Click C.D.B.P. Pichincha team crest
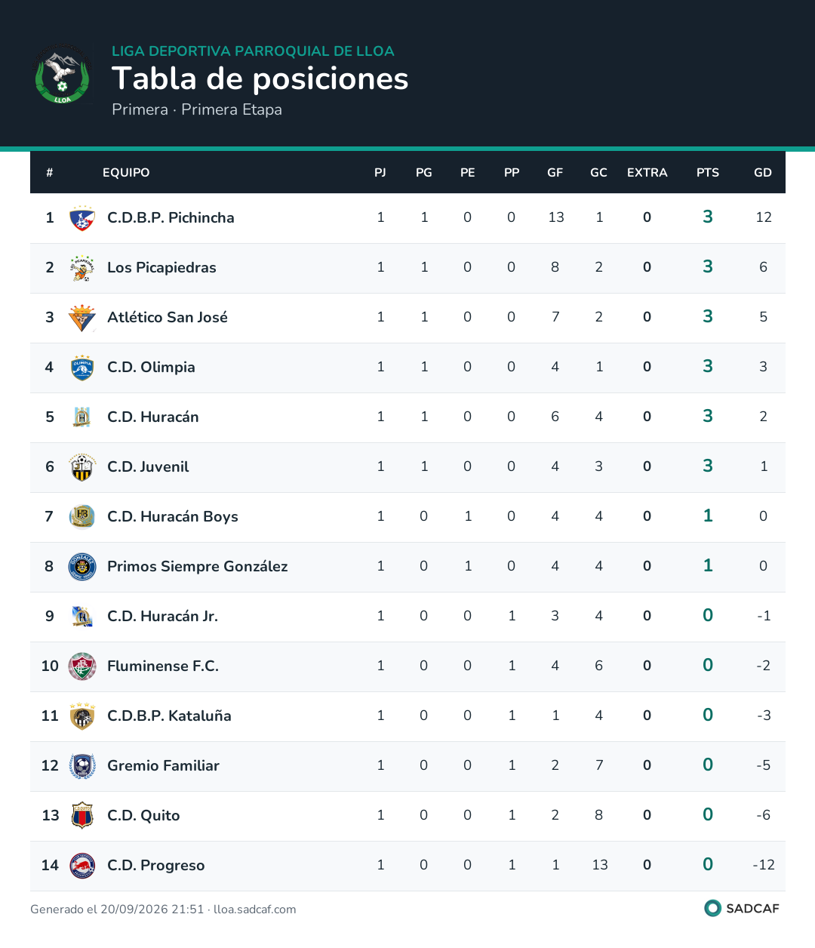815x948 pixels. [x=82, y=218]
